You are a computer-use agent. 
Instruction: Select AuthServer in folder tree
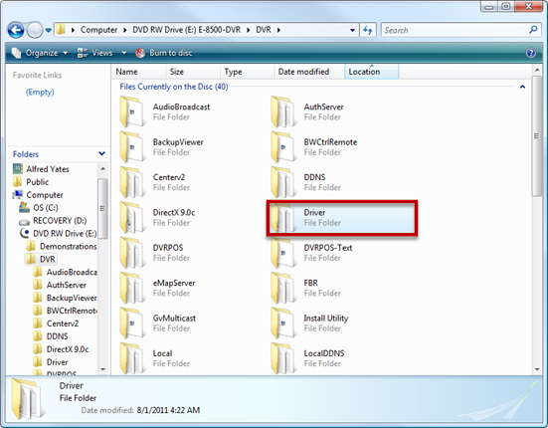pos(60,285)
